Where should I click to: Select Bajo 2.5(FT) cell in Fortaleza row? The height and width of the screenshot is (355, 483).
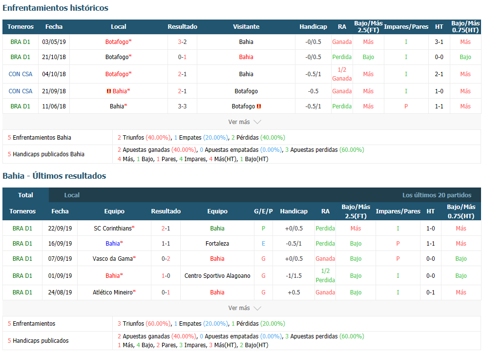(x=356, y=244)
